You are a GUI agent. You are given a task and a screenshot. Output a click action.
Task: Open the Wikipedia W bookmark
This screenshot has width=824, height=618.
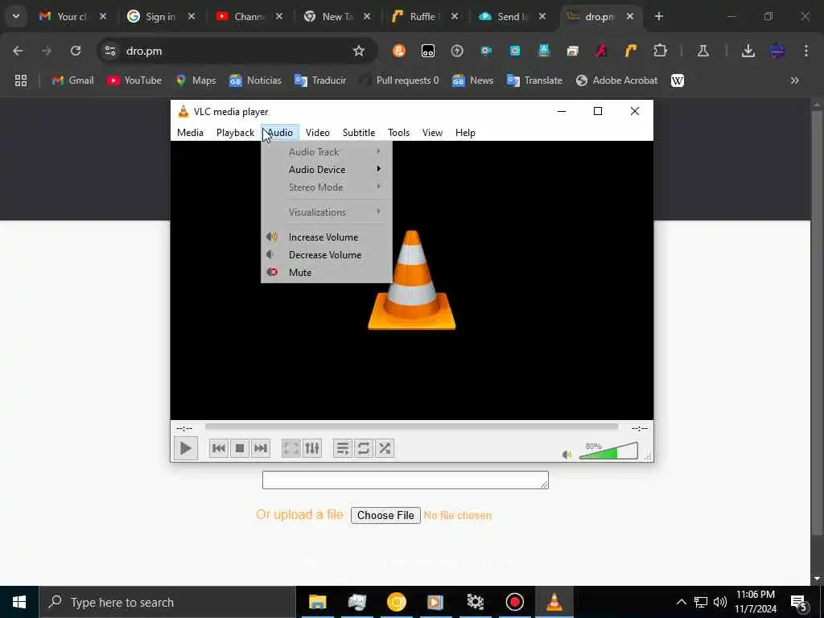[x=678, y=80]
